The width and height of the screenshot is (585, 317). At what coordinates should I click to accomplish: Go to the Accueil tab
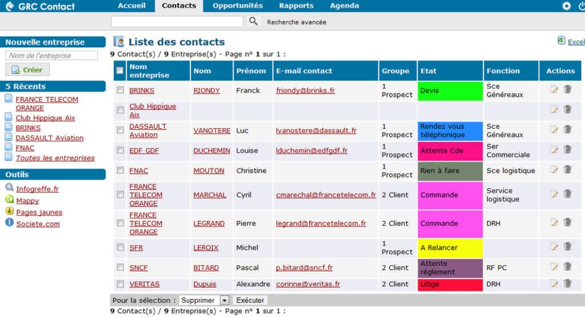[x=131, y=6]
